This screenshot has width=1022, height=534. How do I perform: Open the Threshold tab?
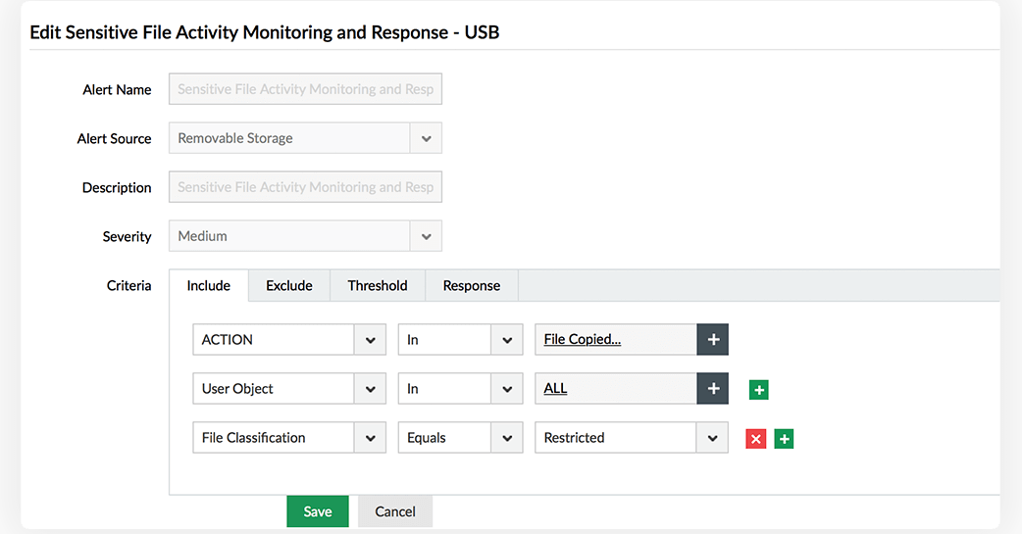pos(377,286)
